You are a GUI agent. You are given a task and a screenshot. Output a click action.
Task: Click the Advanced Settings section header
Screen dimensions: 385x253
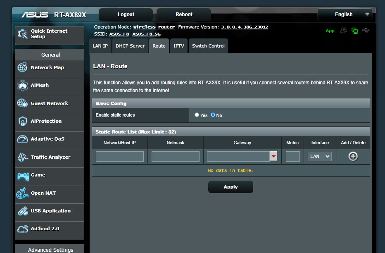click(x=50, y=249)
